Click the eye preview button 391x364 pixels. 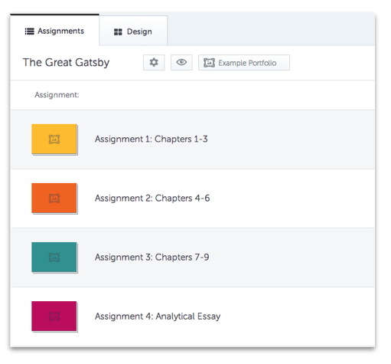point(181,62)
